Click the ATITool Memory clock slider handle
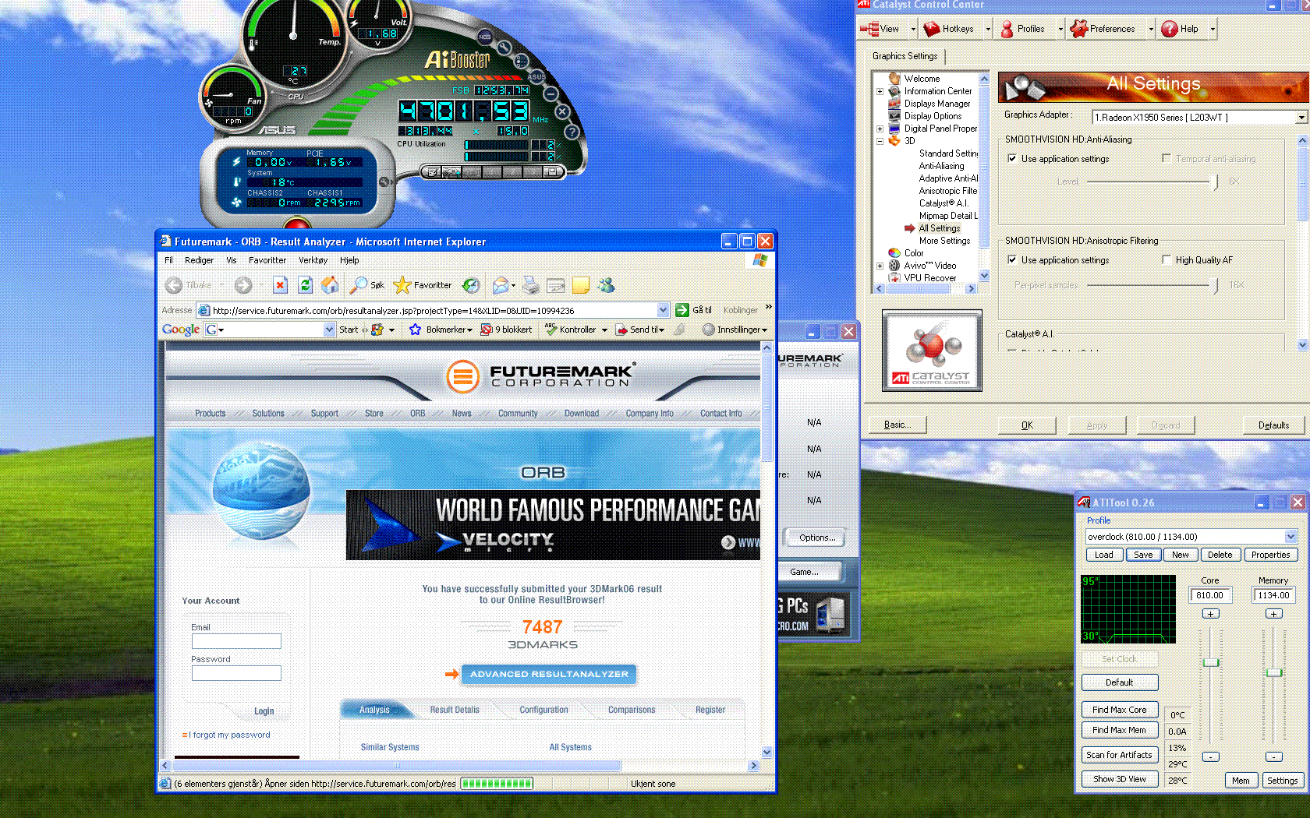1310x818 pixels. [x=1274, y=672]
